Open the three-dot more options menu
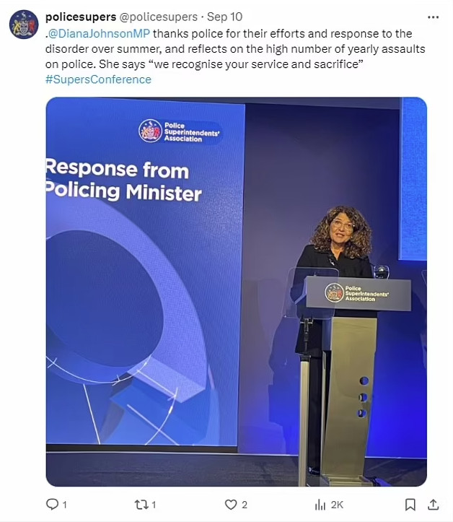 coord(433,16)
